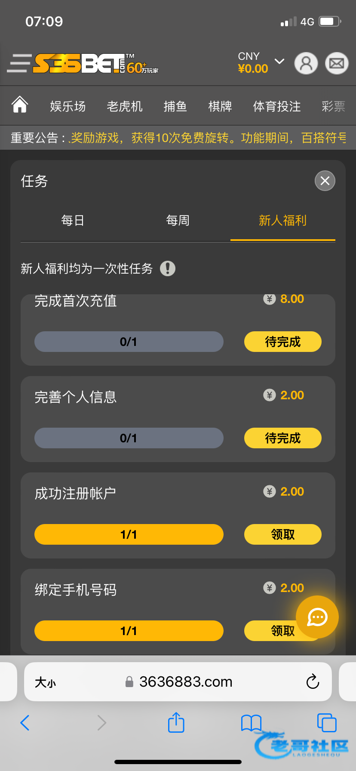Reload the page via refresh icon
Viewport: 356px width, 771px height.
coord(313,682)
